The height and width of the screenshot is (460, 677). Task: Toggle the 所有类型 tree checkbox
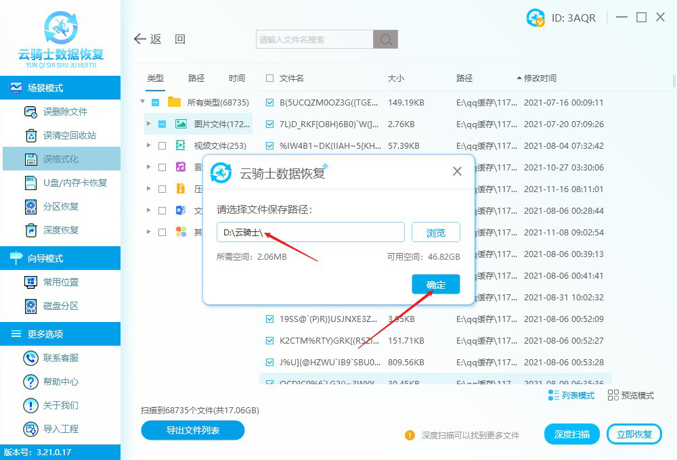tap(156, 103)
